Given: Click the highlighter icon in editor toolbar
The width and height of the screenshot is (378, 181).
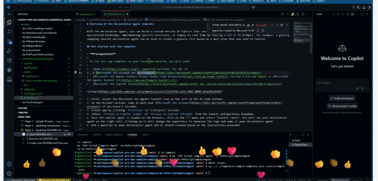Looking at the screenshot, I should (x=292, y=14).
